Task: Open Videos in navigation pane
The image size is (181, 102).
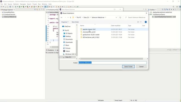Action: (66, 51)
